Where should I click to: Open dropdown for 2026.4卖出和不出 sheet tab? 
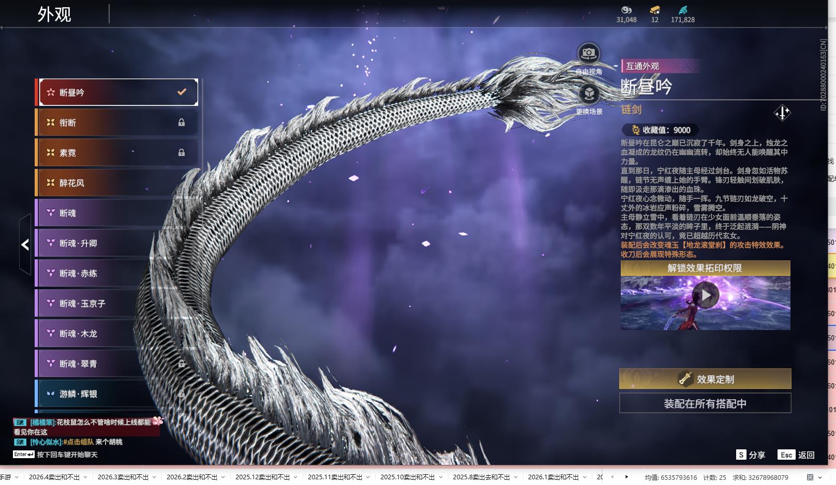85,477
